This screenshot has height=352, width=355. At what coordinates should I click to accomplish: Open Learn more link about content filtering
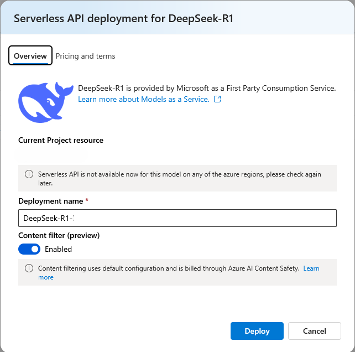pyautogui.click(x=311, y=268)
